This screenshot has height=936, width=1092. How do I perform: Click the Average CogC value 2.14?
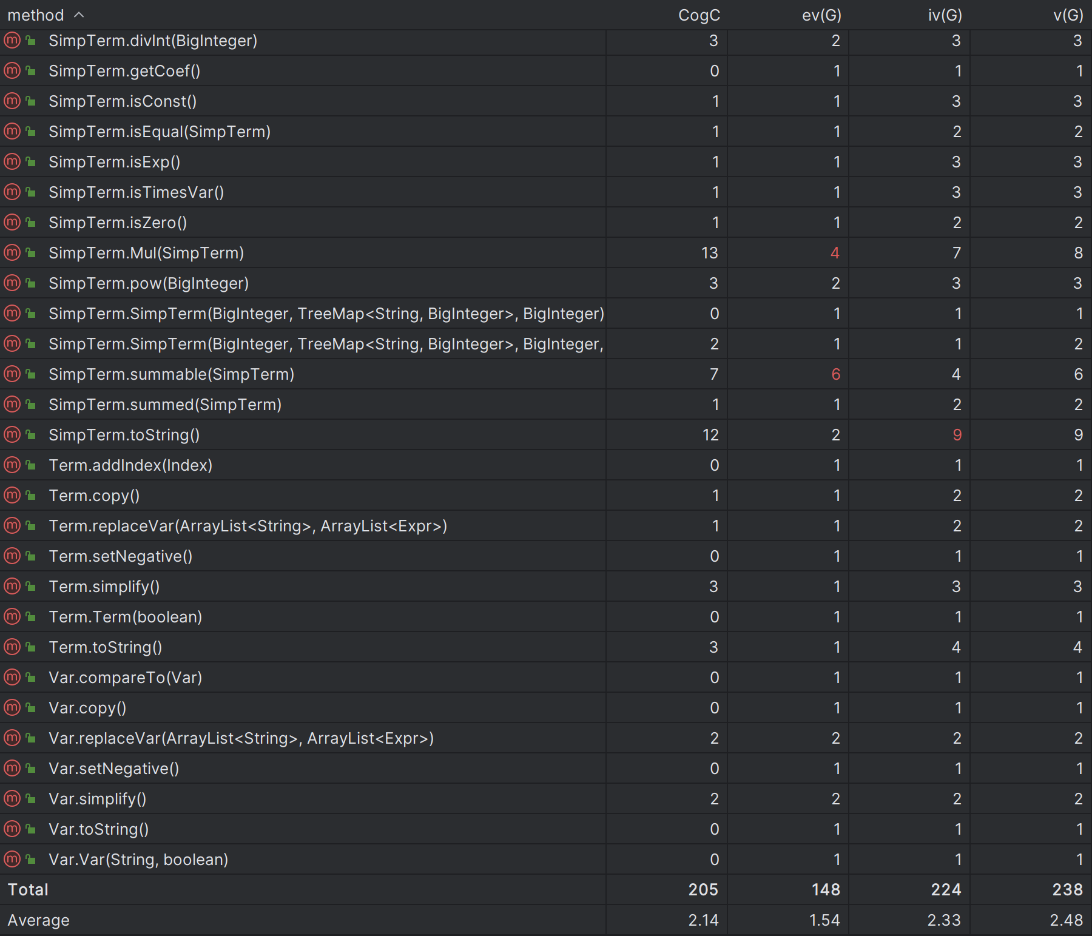704,920
